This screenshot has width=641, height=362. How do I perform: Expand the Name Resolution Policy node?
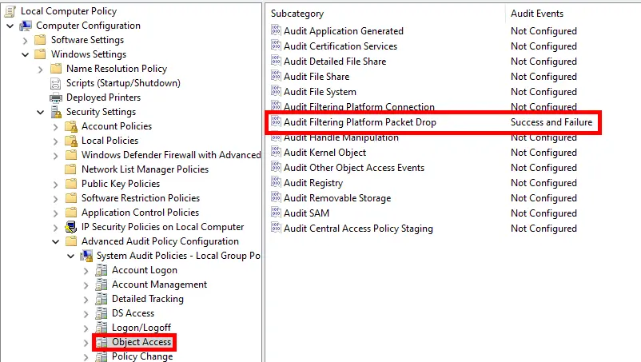41,70
